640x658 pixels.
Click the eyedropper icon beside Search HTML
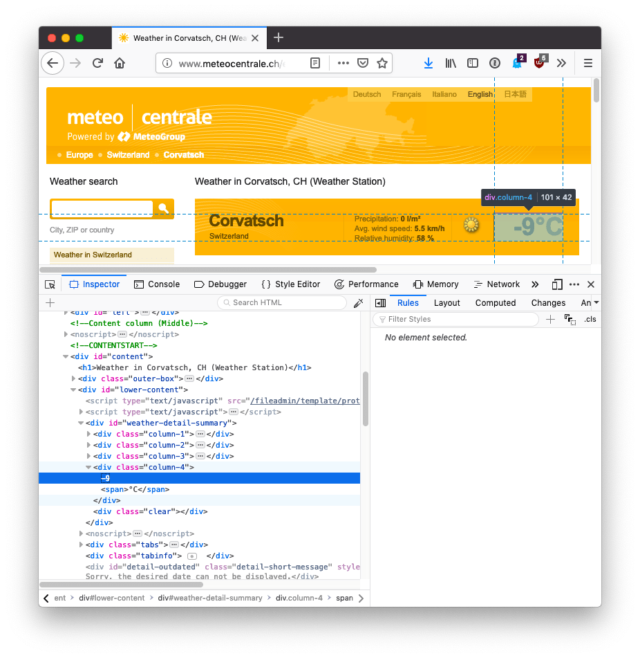[358, 303]
